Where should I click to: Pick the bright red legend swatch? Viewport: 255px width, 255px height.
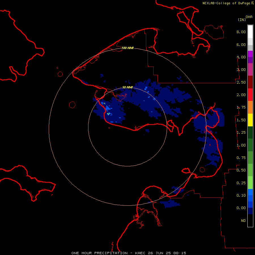tap(250, 95)
